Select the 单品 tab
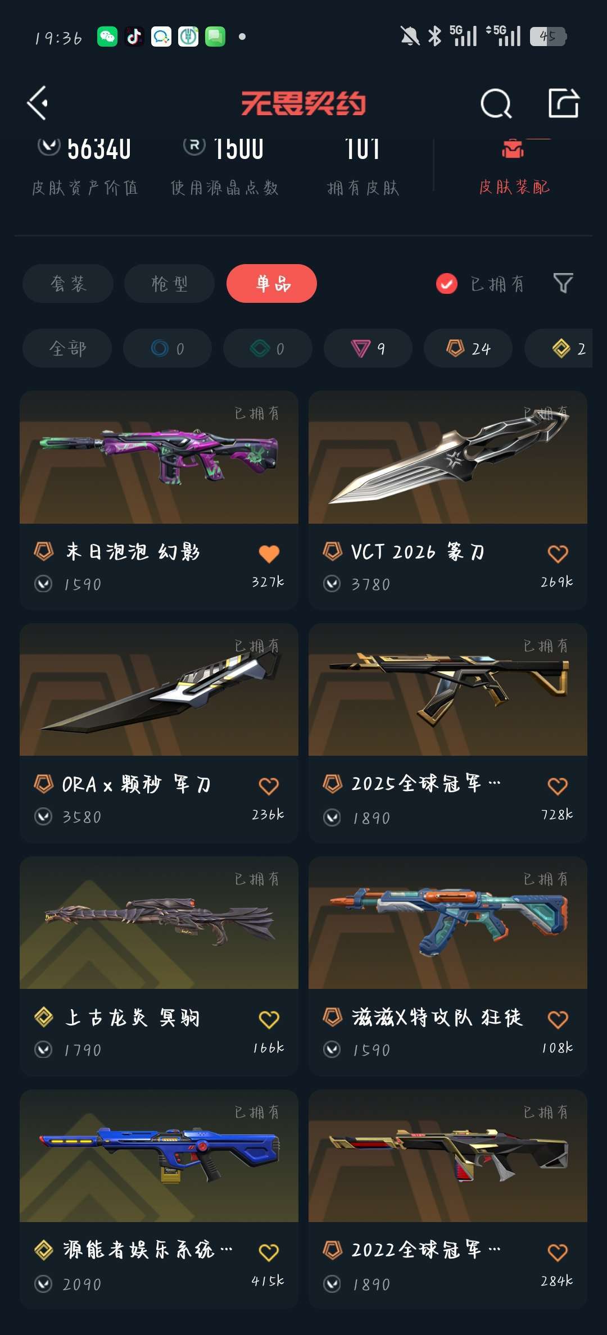The width and height of the screenshot is (607, 1335). point(271,283)
